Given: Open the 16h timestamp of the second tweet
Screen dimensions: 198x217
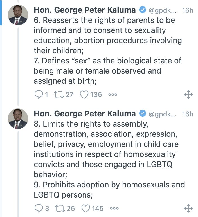Looking at the screenshot, I should point(188,114).
